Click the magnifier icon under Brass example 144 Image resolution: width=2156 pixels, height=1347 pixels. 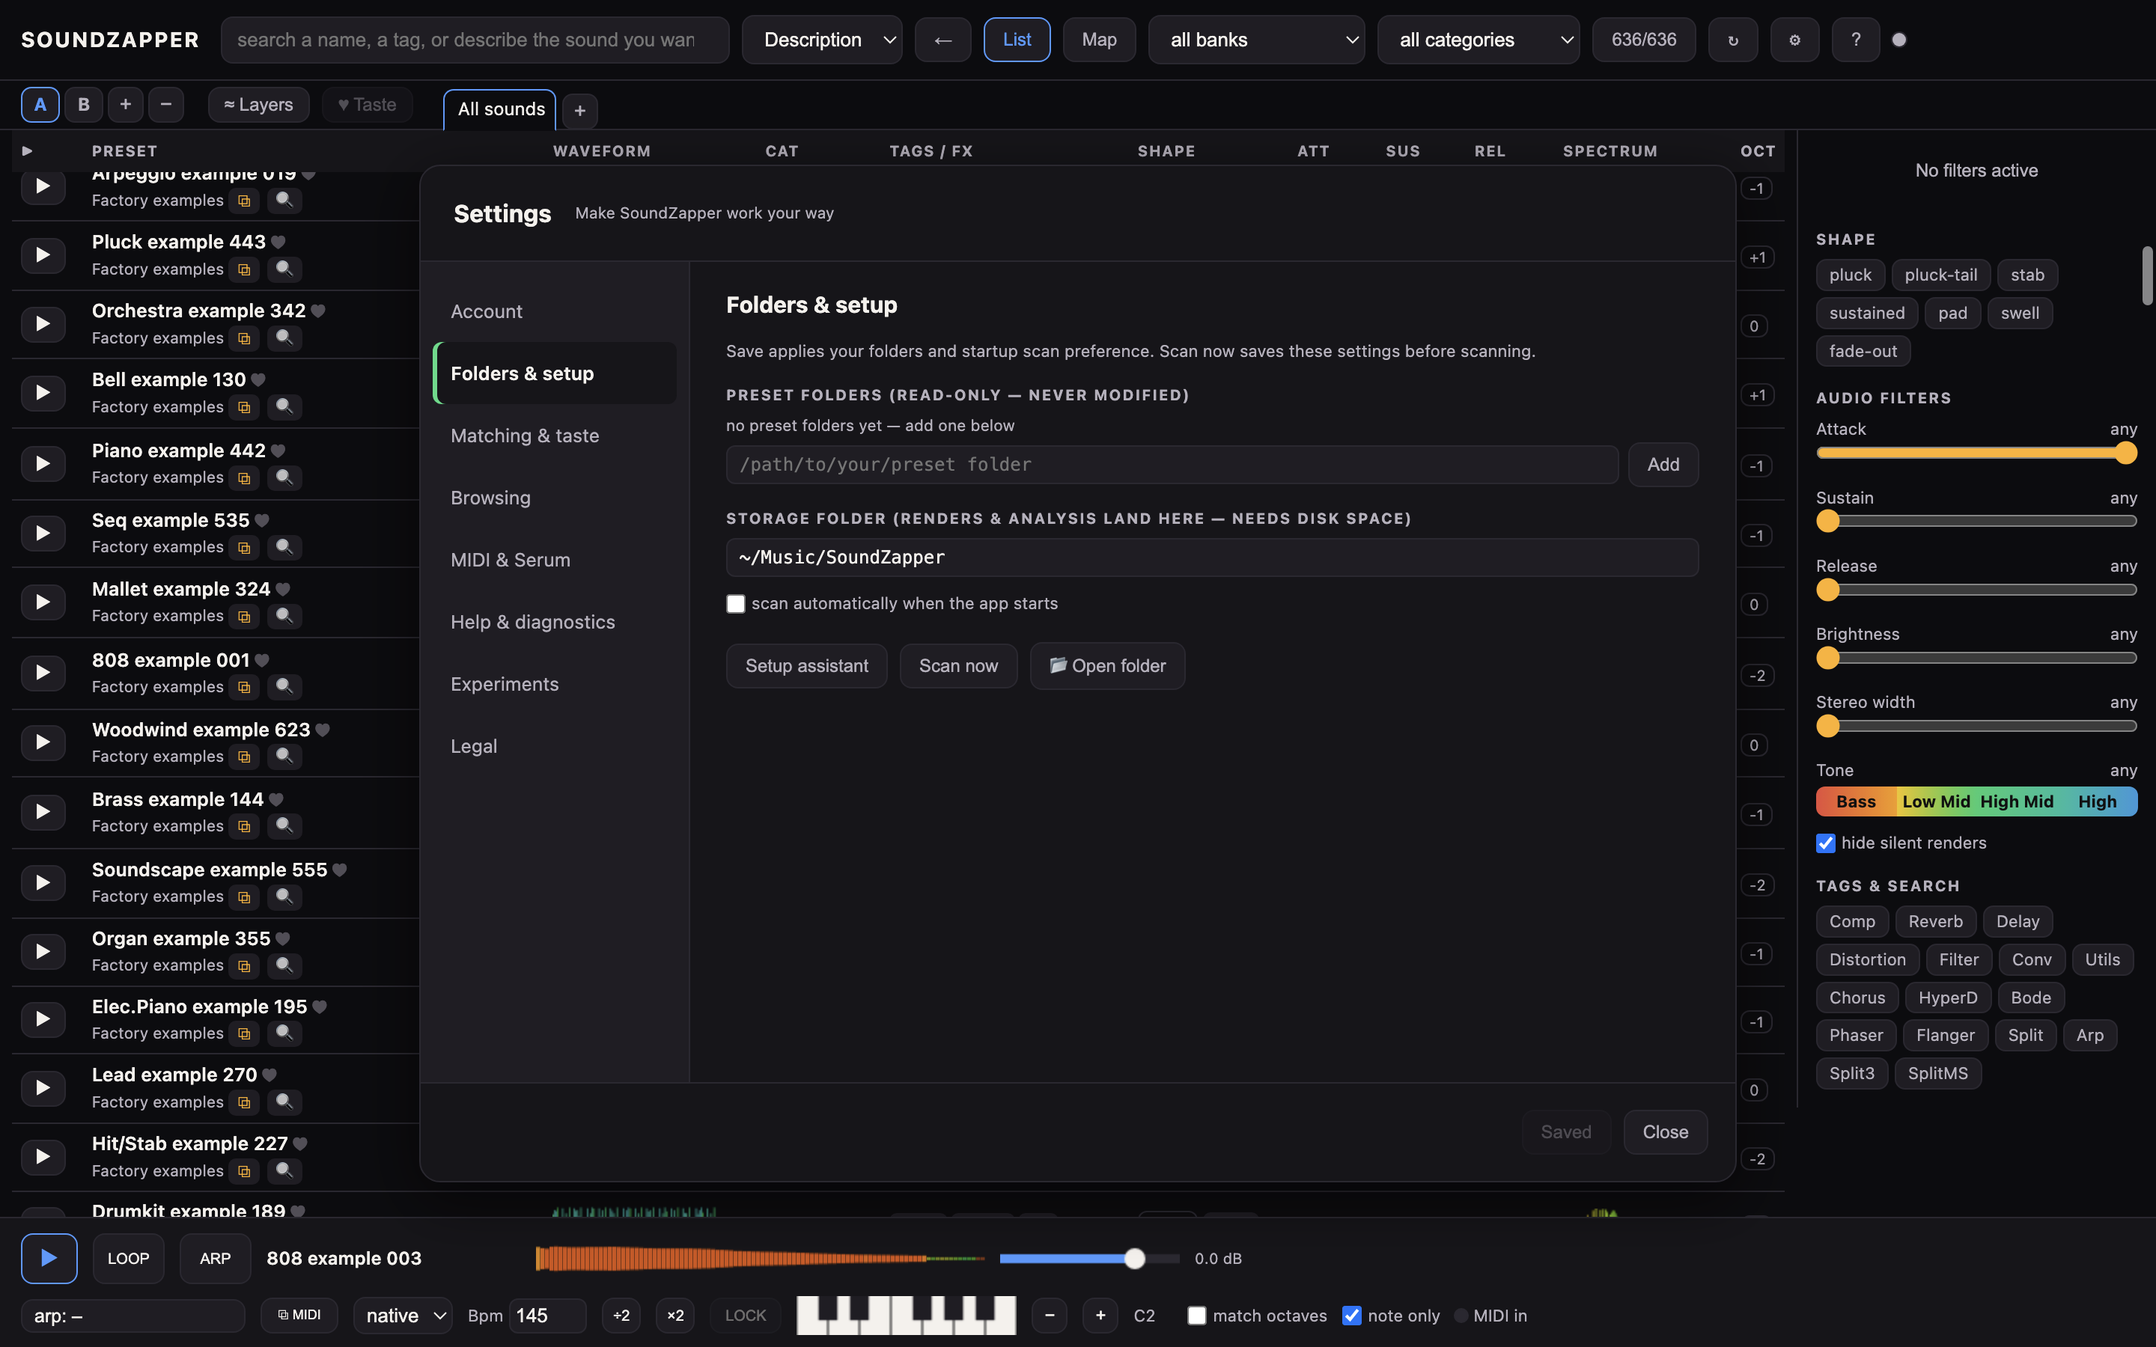point(284,826)
